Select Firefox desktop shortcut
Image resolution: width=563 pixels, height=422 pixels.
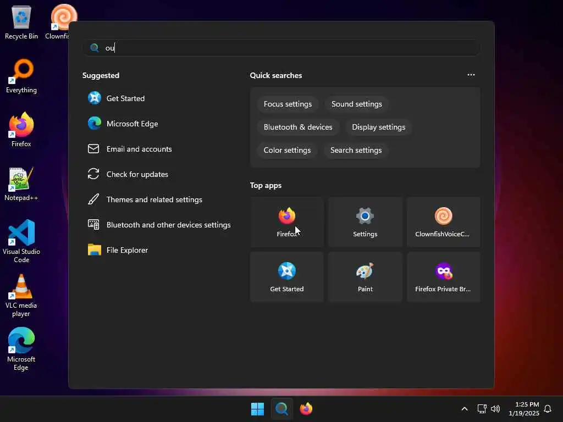click(x=21, y=130)
